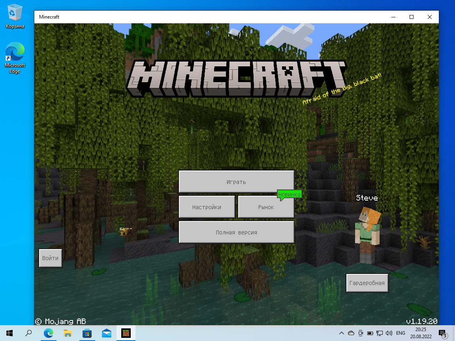The width and height of the screenshot is (455, 341).
Task: Open the volume speaker icon
Action: [x=389, y=333]
